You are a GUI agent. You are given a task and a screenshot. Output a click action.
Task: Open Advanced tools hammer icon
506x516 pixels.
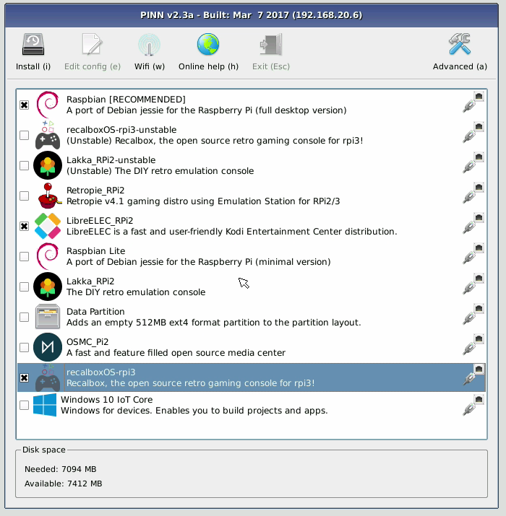click(x=460, y=44)
